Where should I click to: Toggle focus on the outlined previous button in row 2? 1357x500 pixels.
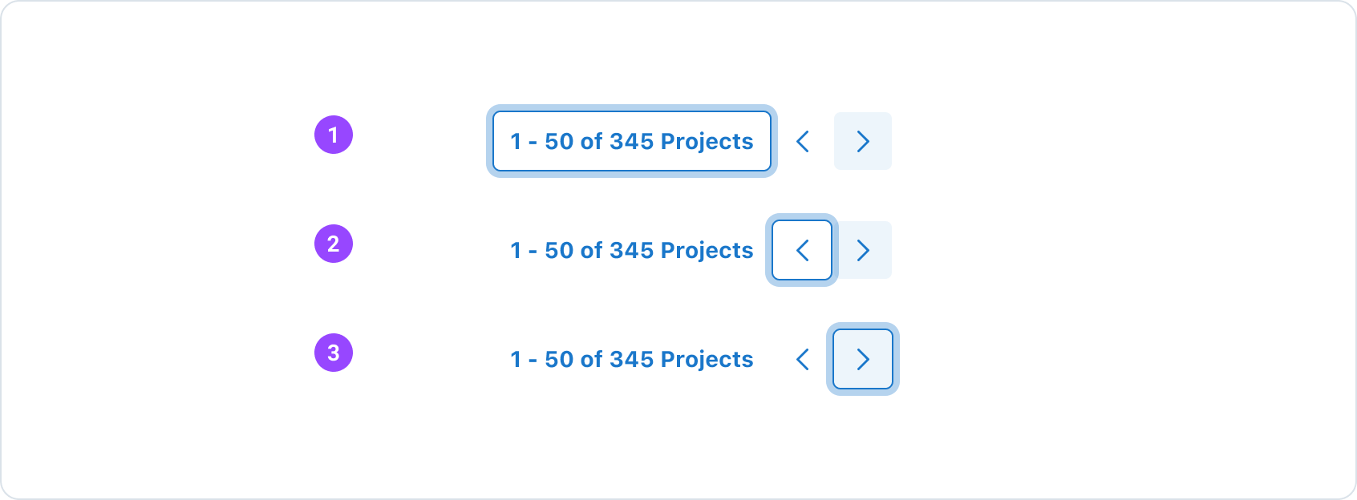(x=802, y=250)
